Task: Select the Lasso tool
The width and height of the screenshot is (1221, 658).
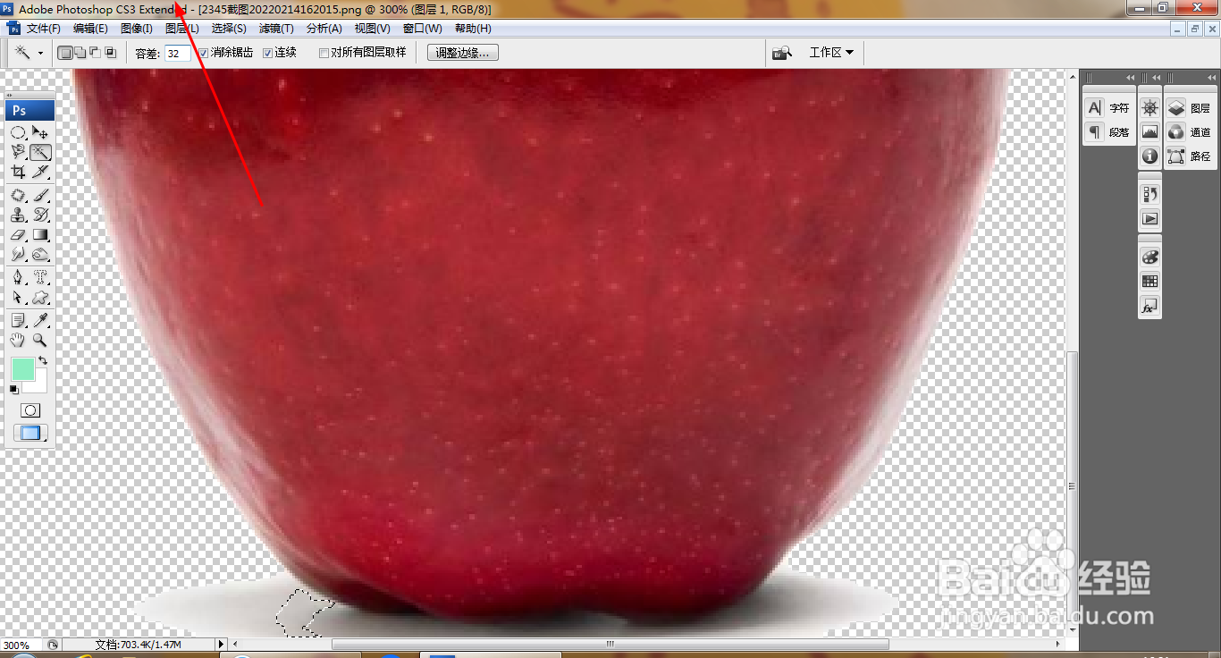Action: [18, 152]
